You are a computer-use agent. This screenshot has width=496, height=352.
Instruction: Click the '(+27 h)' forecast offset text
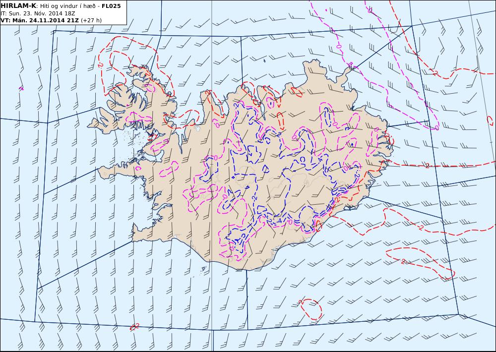[91, 20]
